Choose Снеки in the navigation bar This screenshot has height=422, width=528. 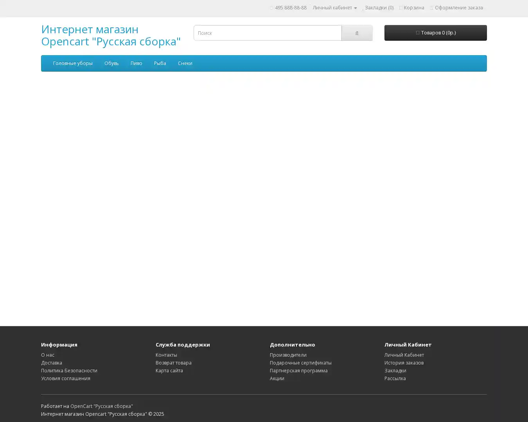(185, 63)
